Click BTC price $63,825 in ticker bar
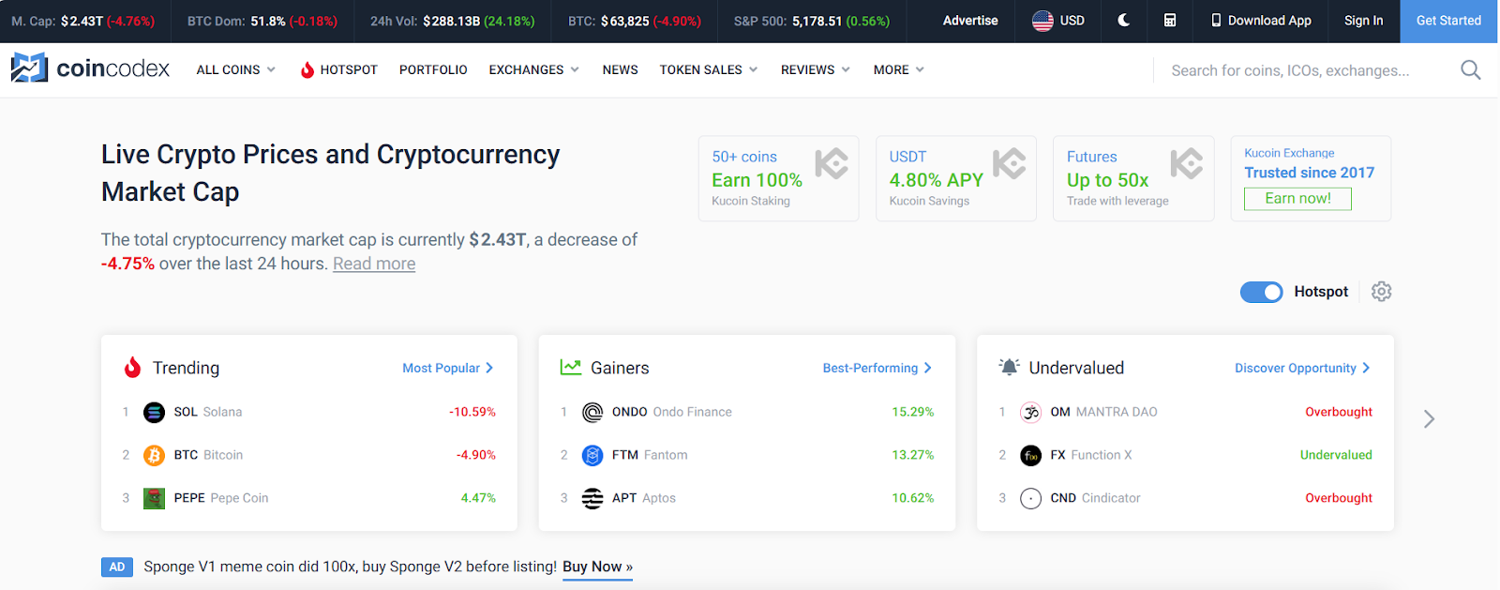Screen dimensions: 1500x590 pos(624,21)
